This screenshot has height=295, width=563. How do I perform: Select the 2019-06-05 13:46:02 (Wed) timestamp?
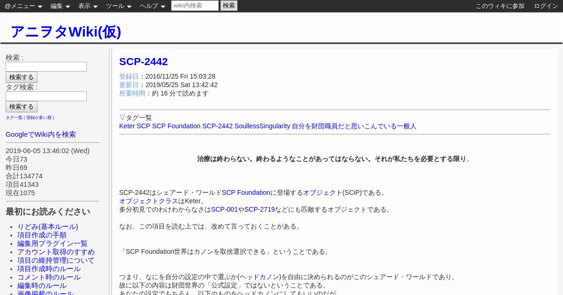(x=47, y=151)
